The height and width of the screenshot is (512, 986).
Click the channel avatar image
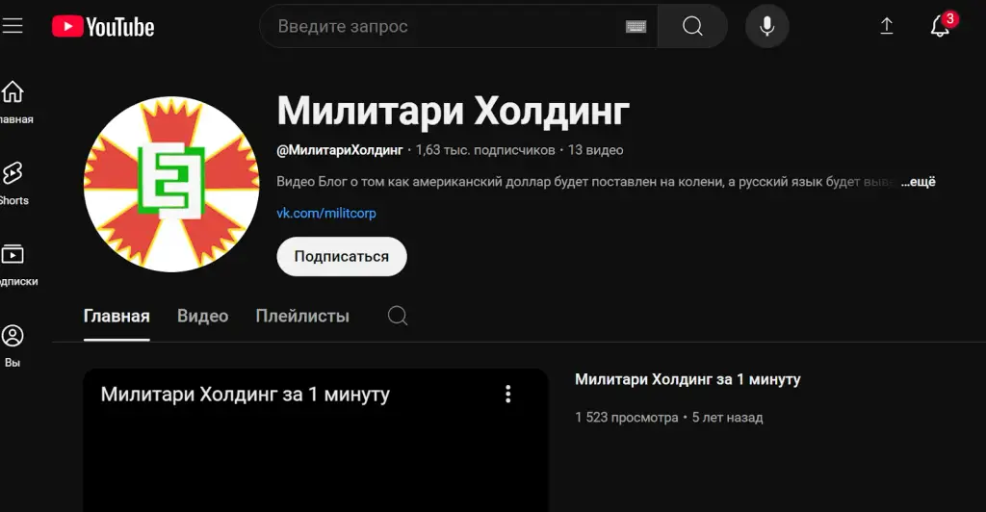point(171,184)
